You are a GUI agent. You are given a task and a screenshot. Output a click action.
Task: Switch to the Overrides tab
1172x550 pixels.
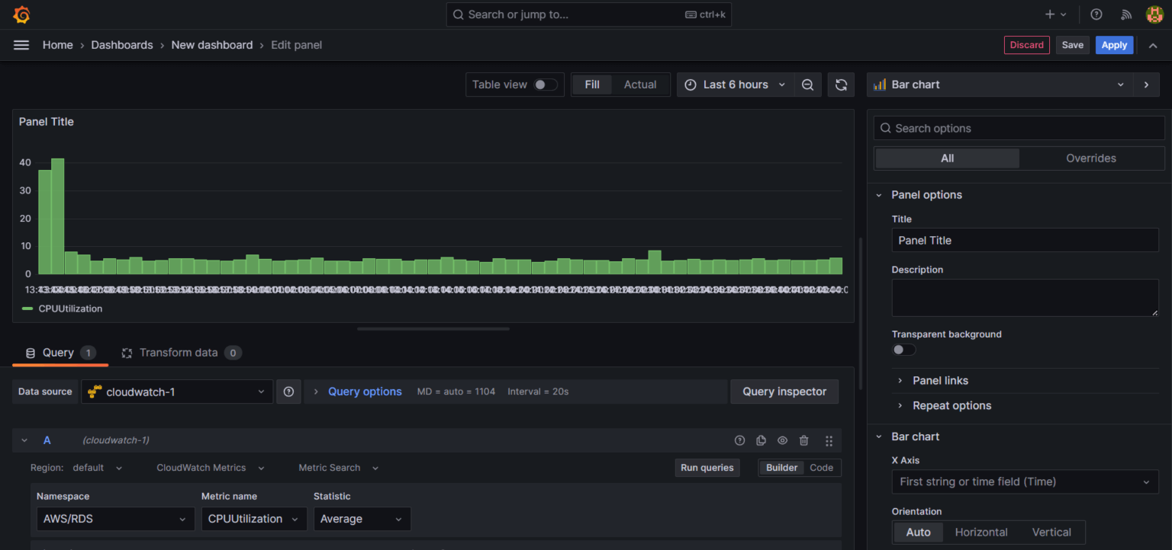[x=1090, y=158]
